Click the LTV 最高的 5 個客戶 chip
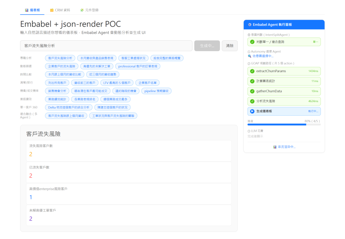This screenshot has height=239, width=345. tap(117, 83)
